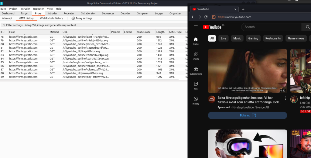
Task: Open History in the YouTube sidebar
Action: pos(196,100)
